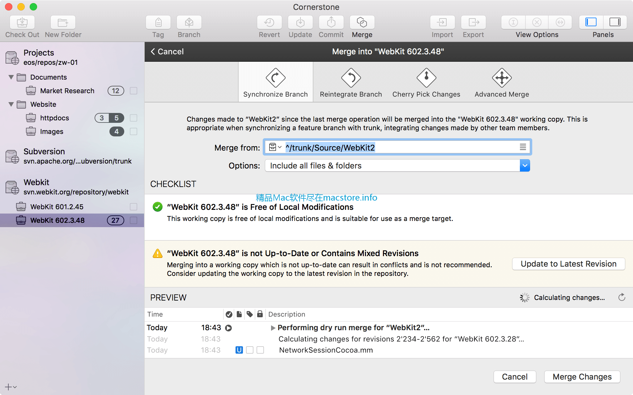The image size is (633, 395).
Task: Click the Branch toolbar icon
Action: pyautogui.click(x=189, y=23)
